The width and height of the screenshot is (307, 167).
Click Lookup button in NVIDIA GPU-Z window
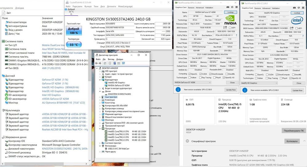[231, 12]
